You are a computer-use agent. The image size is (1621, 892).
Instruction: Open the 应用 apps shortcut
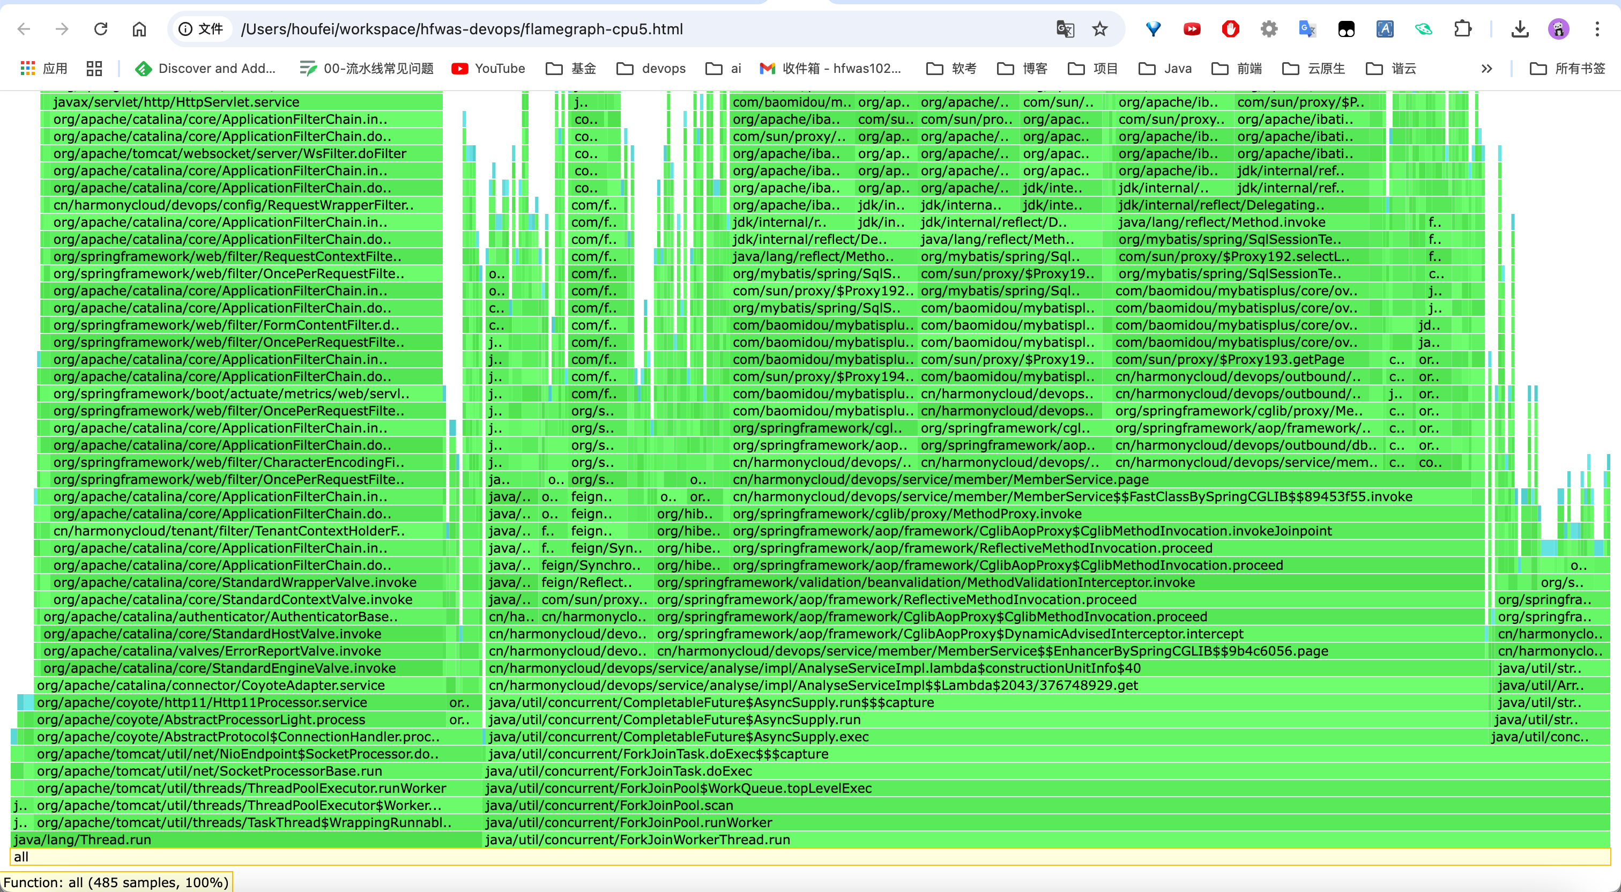pyautogui.click(x=44, y=69)
